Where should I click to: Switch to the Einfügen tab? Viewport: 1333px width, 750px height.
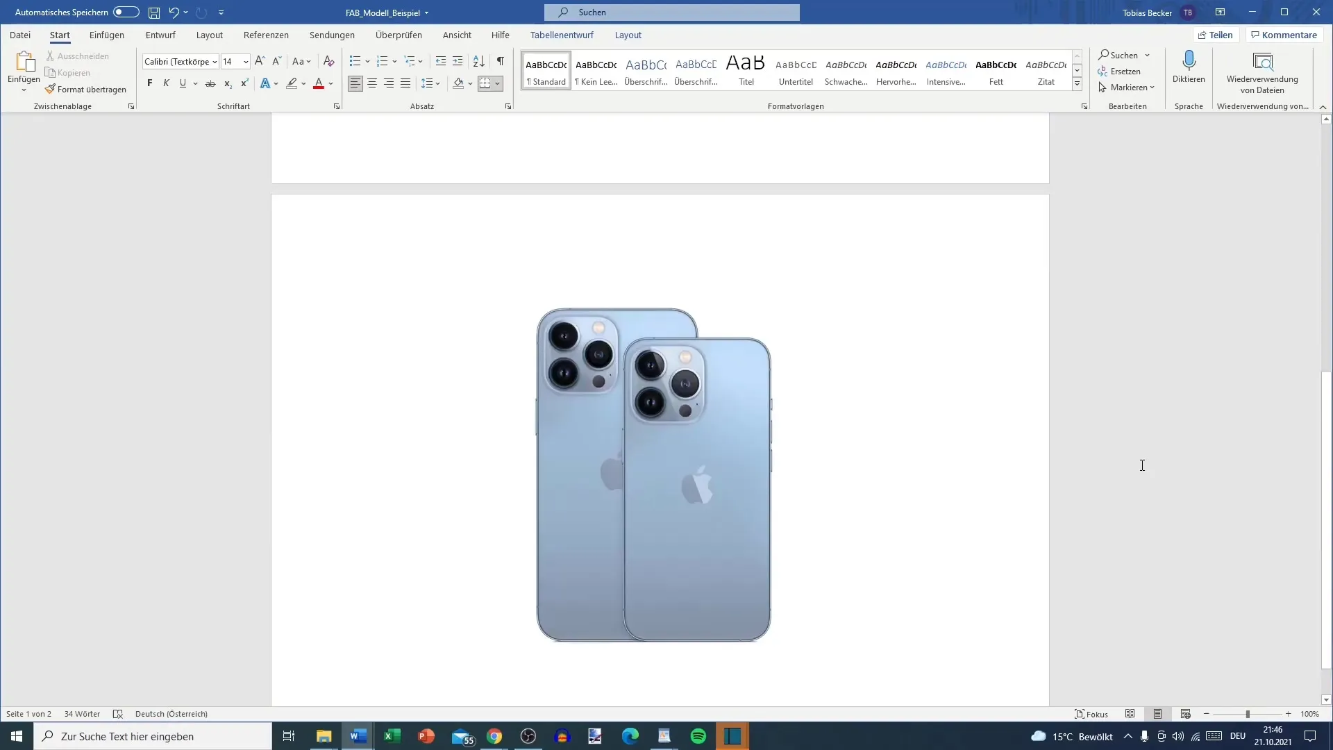pyautogui.click(x=107, y=35)
